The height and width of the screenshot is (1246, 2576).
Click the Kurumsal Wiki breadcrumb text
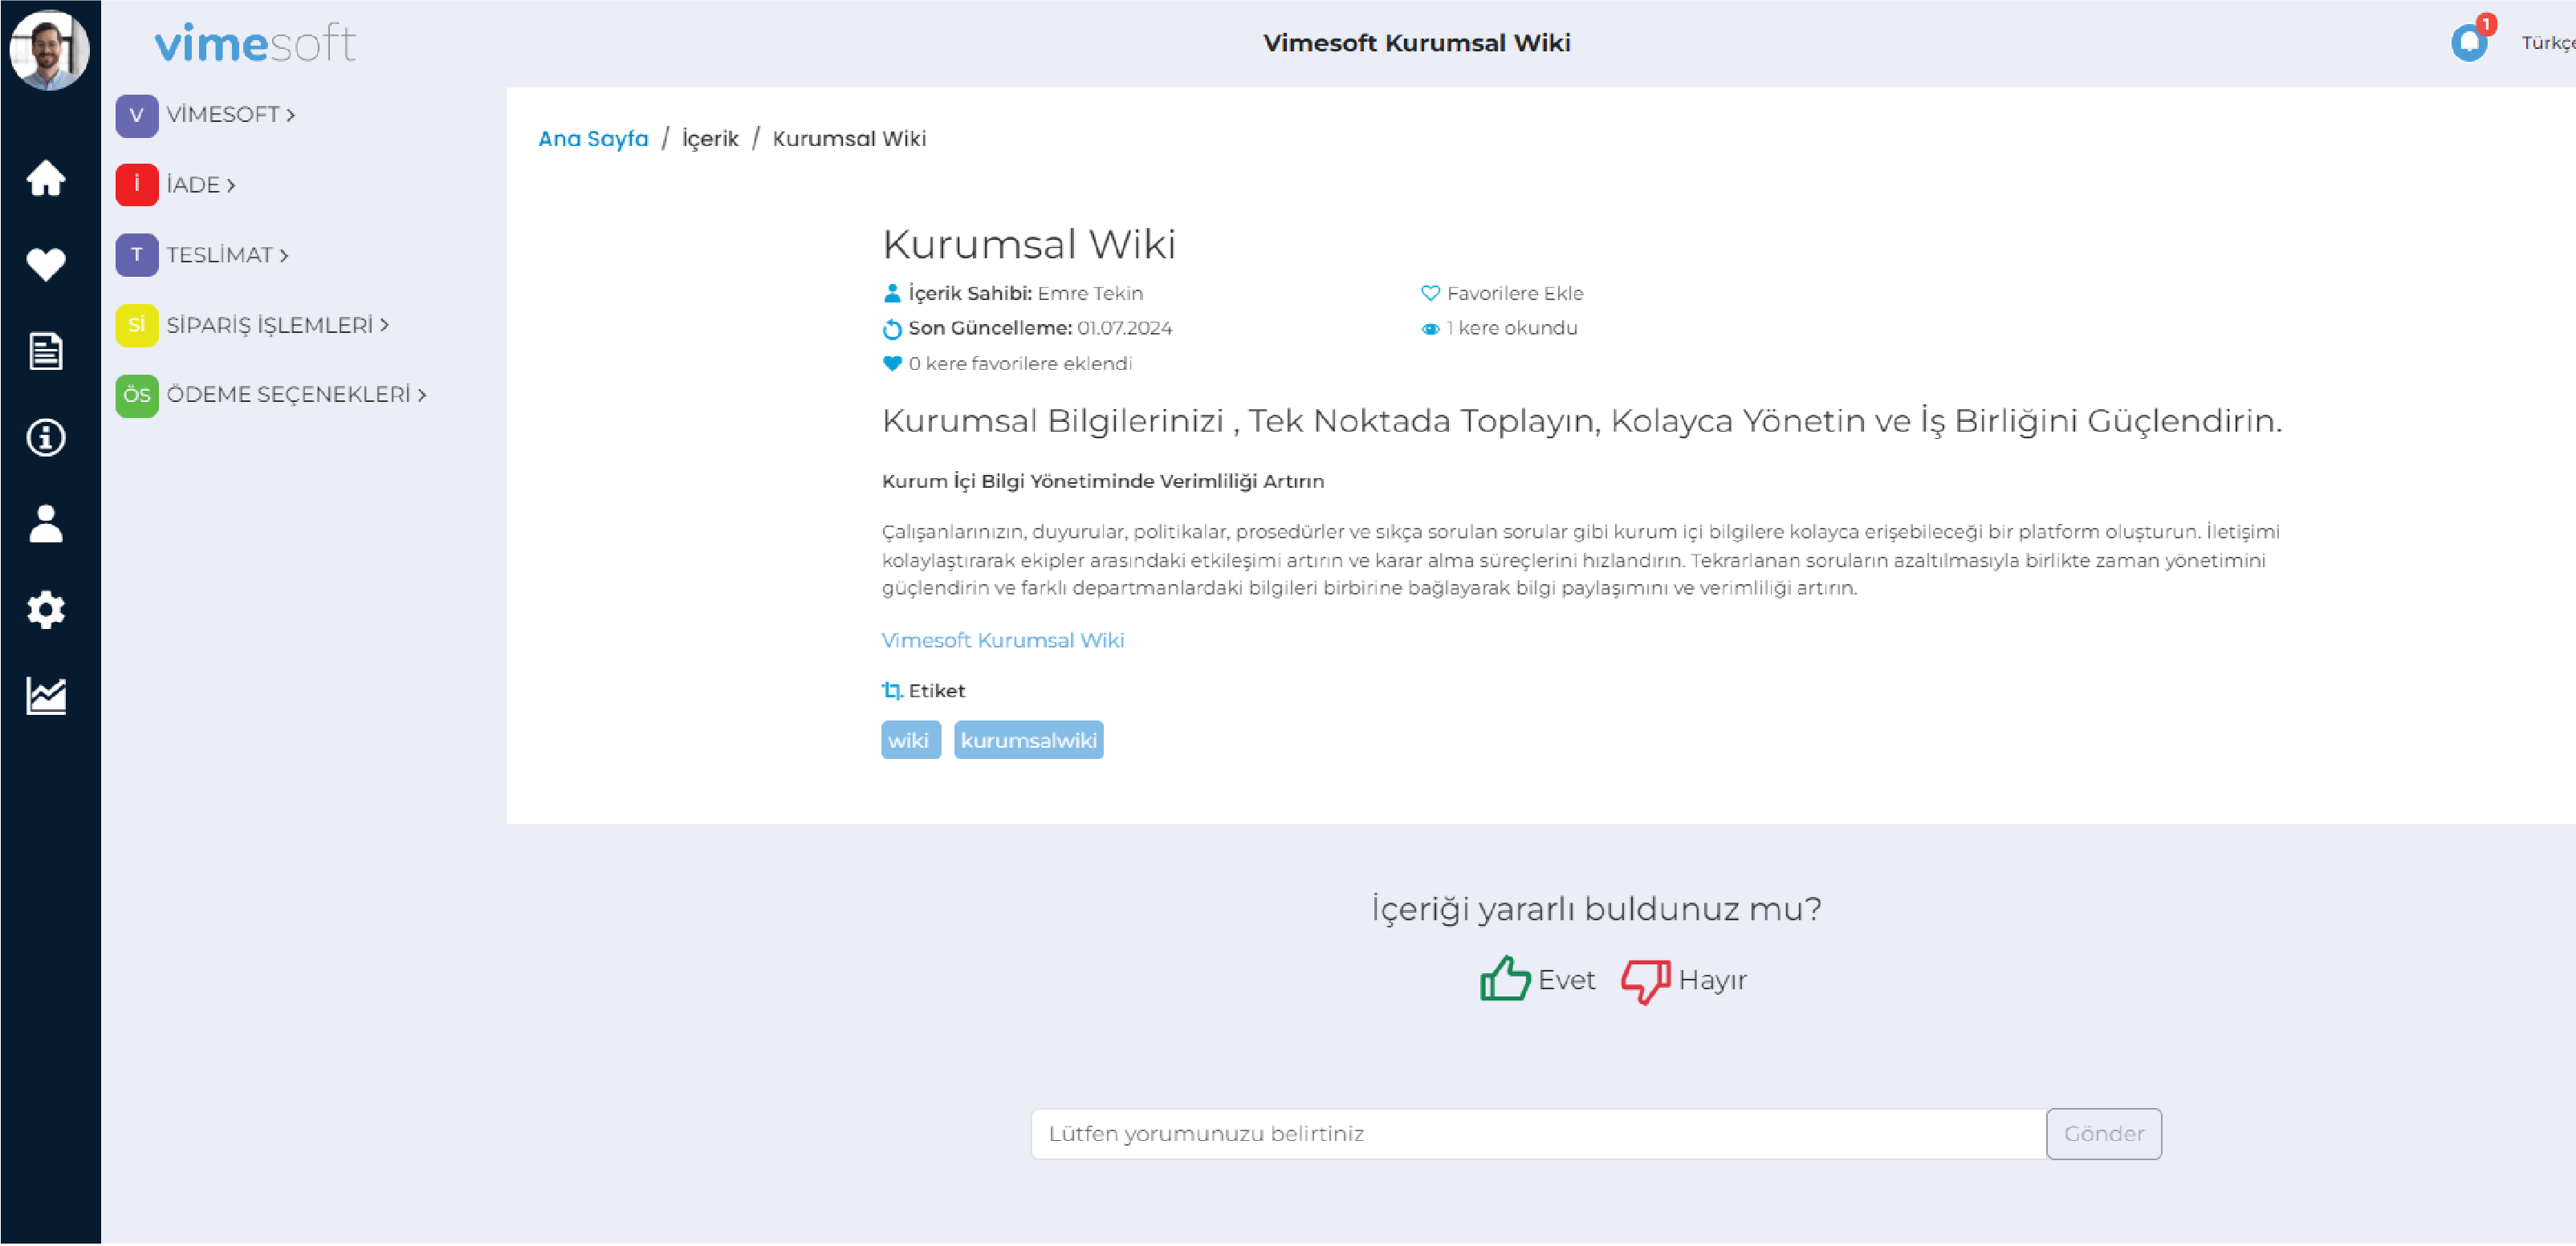pos(849,139)
